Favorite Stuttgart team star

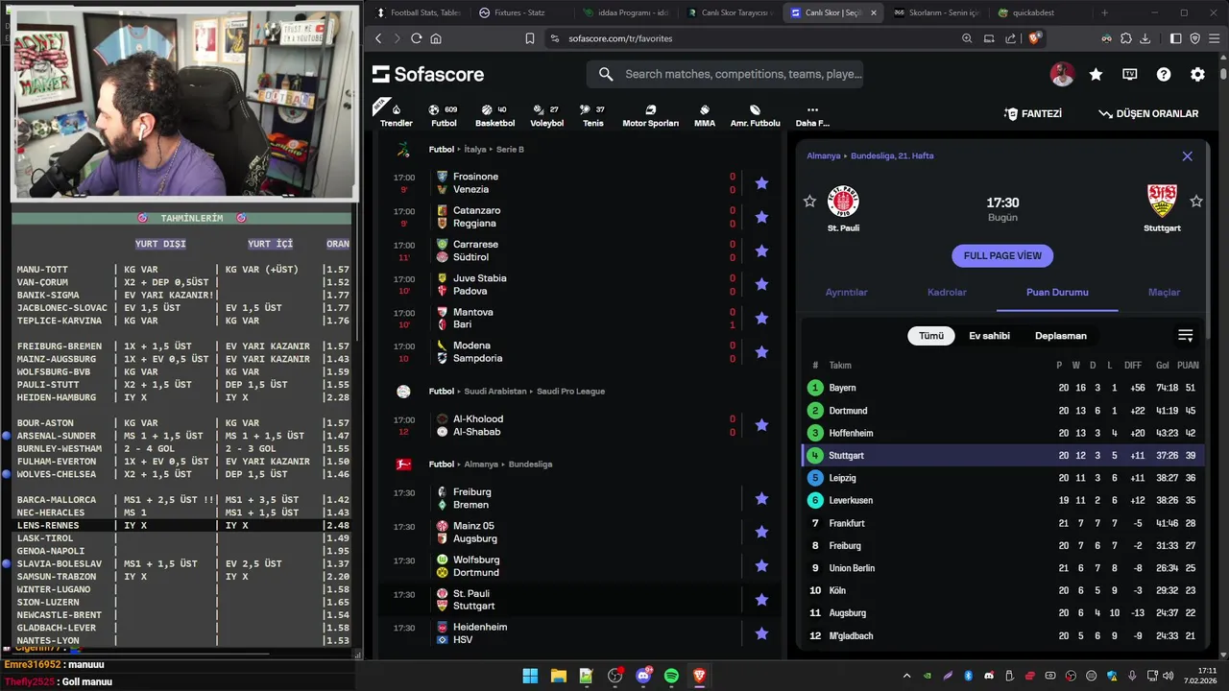[1196, 201]
